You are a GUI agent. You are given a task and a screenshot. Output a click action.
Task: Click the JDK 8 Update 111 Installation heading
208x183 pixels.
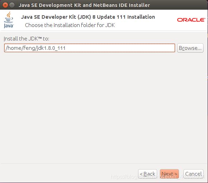88,17
